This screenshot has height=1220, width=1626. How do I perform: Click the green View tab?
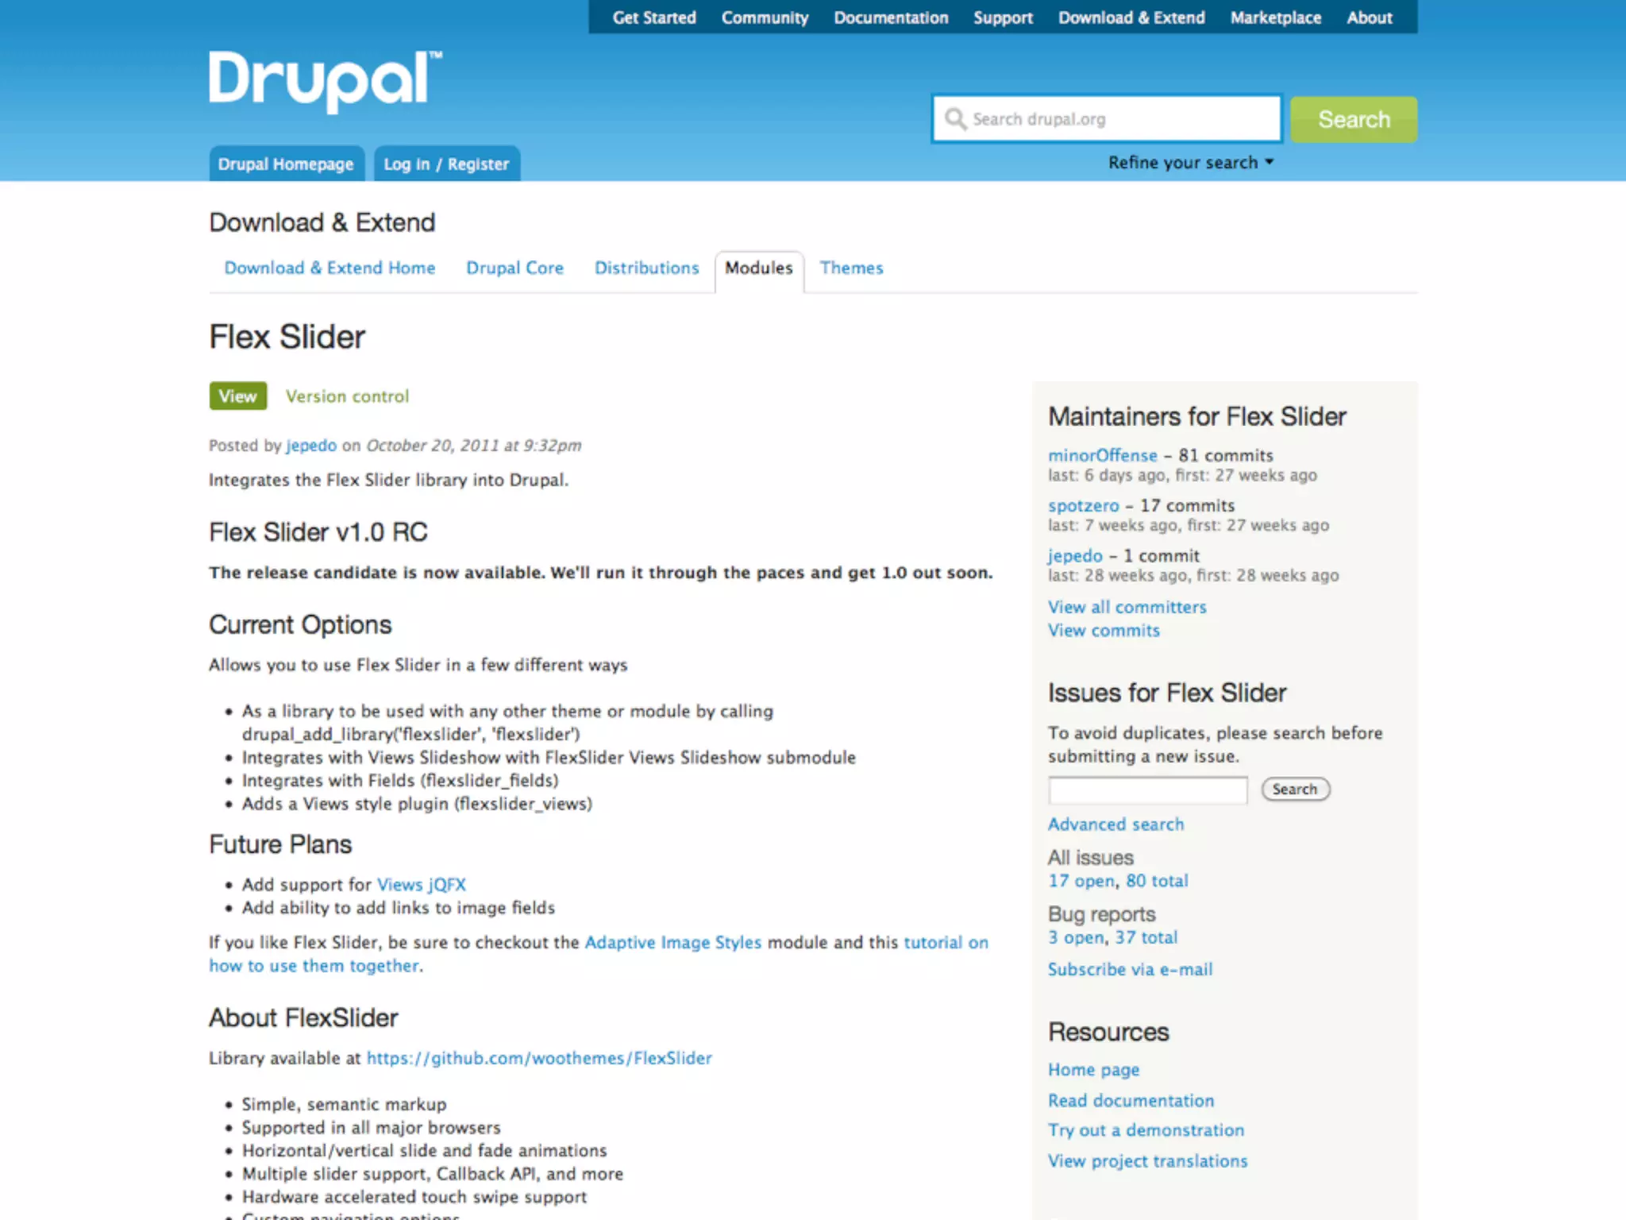[x=237, y=396]
